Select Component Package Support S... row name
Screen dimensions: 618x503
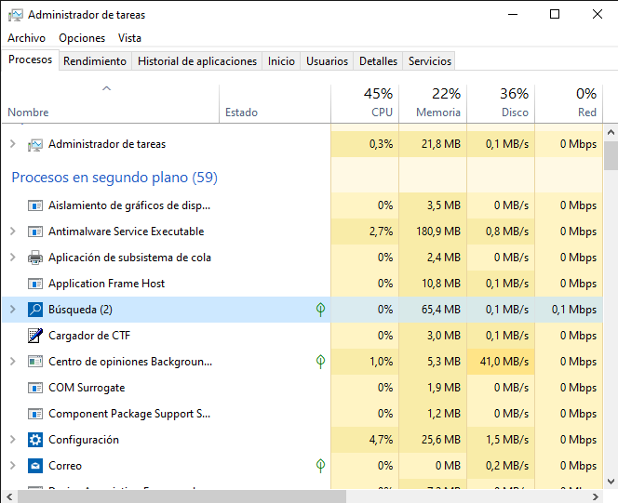(x=129, y=414)
